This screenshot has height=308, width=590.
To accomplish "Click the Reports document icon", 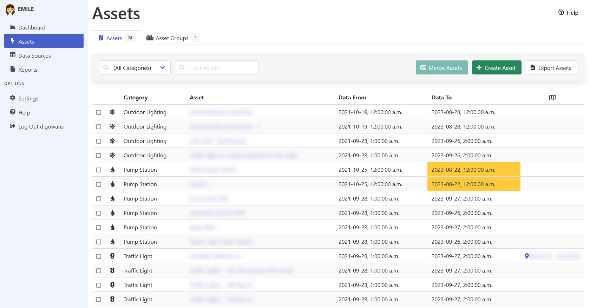I will click(x=13, y=69).
